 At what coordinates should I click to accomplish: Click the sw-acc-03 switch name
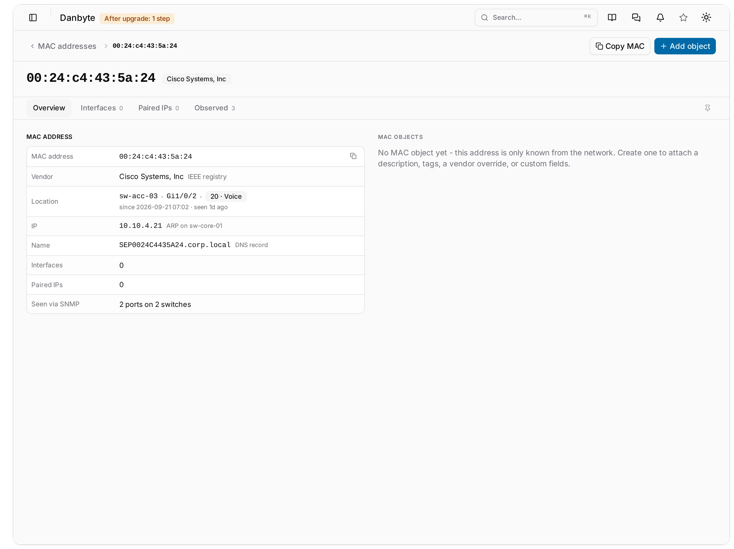138,196
